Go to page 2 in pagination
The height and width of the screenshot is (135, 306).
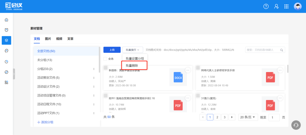[x=217, y=117]
